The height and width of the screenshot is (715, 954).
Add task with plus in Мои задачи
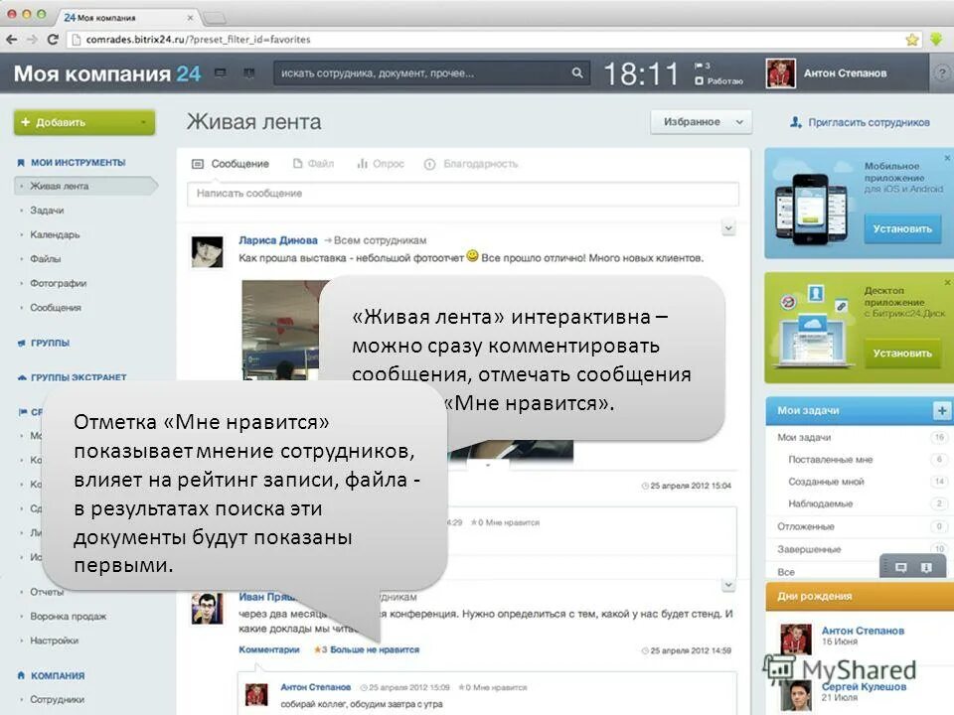click(x=942, y=411)
